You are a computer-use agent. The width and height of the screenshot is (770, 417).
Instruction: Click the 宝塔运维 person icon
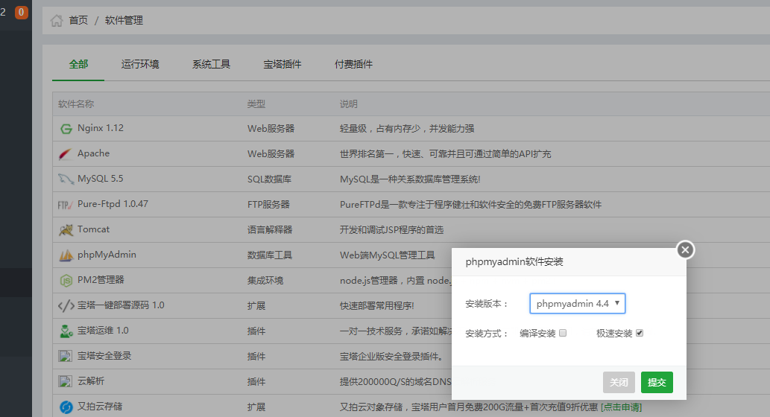pyautogui.click(x=66, y=331)
